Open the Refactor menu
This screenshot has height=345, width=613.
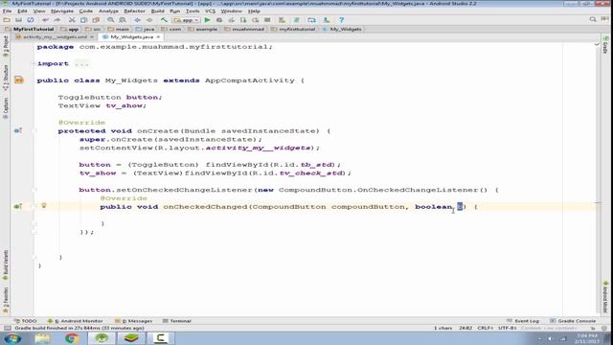pyautogui.click(x=134, y=11)
